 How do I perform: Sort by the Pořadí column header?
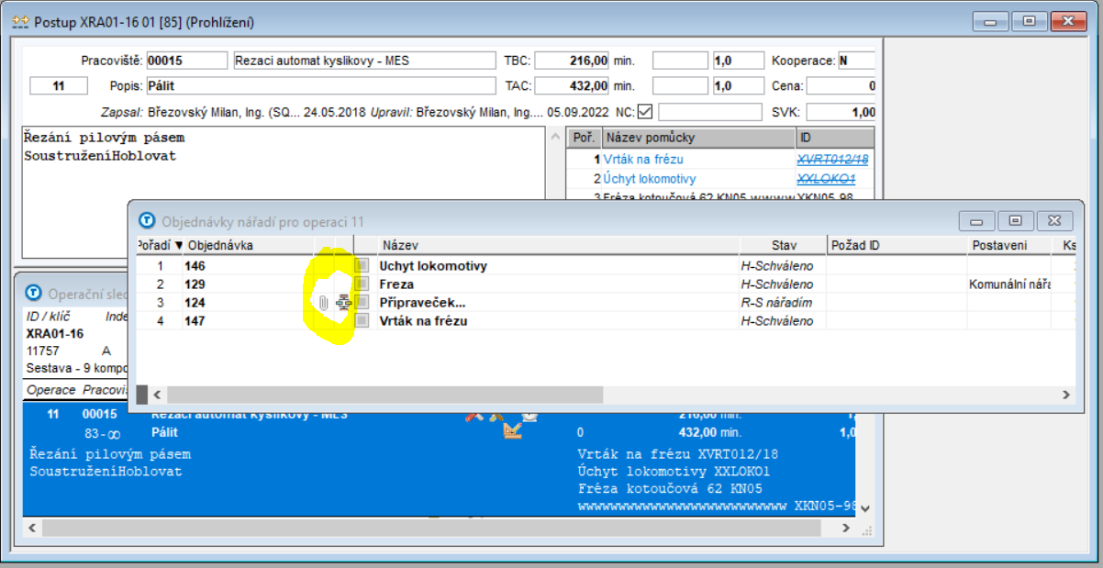point(158,246)
